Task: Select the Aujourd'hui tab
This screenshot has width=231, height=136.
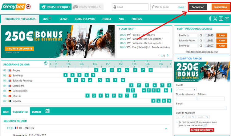Action: point(20,112)
